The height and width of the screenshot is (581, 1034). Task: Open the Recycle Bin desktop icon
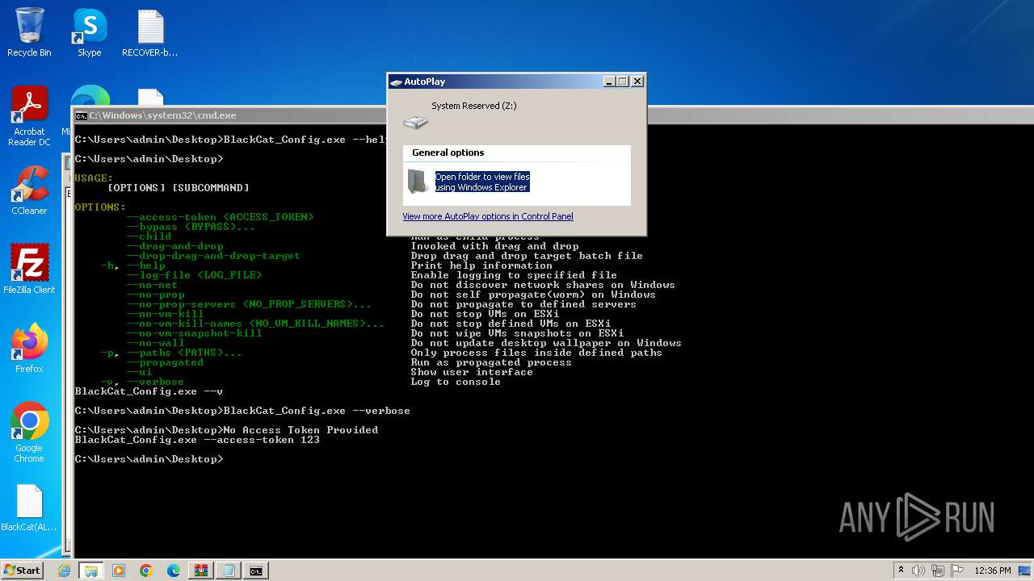point(29,32)
